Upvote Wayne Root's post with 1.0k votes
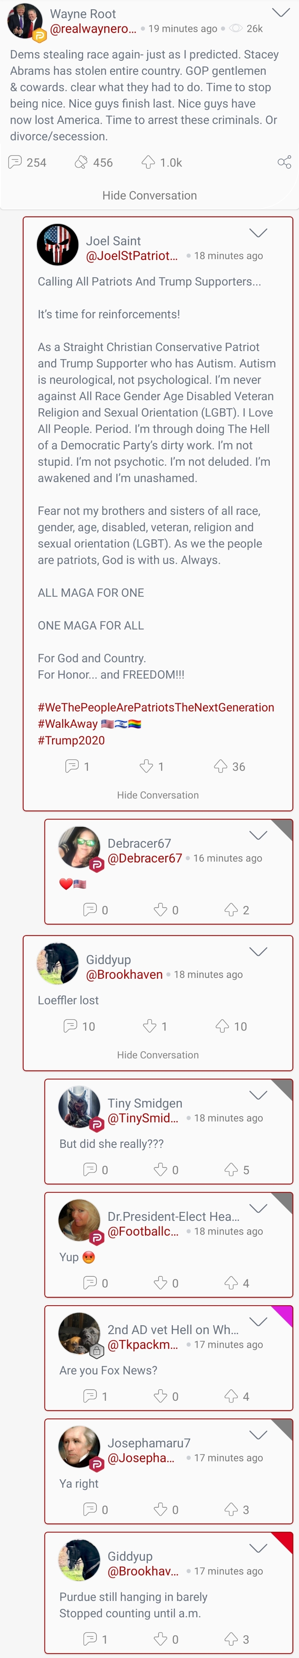 [148, 162]
